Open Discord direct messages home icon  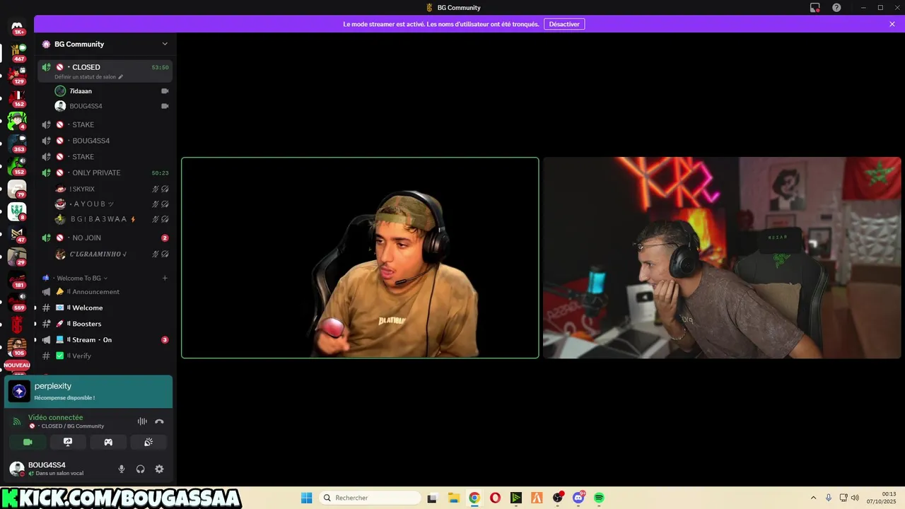pos(17,26)
